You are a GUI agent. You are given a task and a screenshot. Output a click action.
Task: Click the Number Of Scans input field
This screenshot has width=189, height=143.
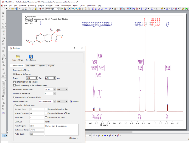36,113
